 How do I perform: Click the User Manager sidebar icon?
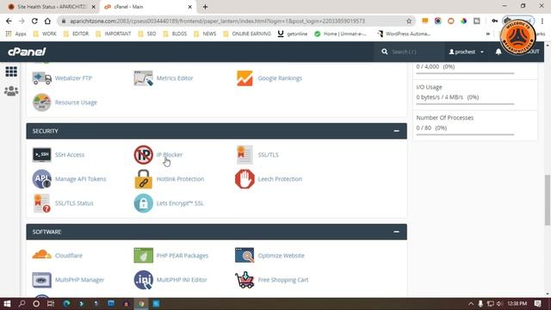11,90
